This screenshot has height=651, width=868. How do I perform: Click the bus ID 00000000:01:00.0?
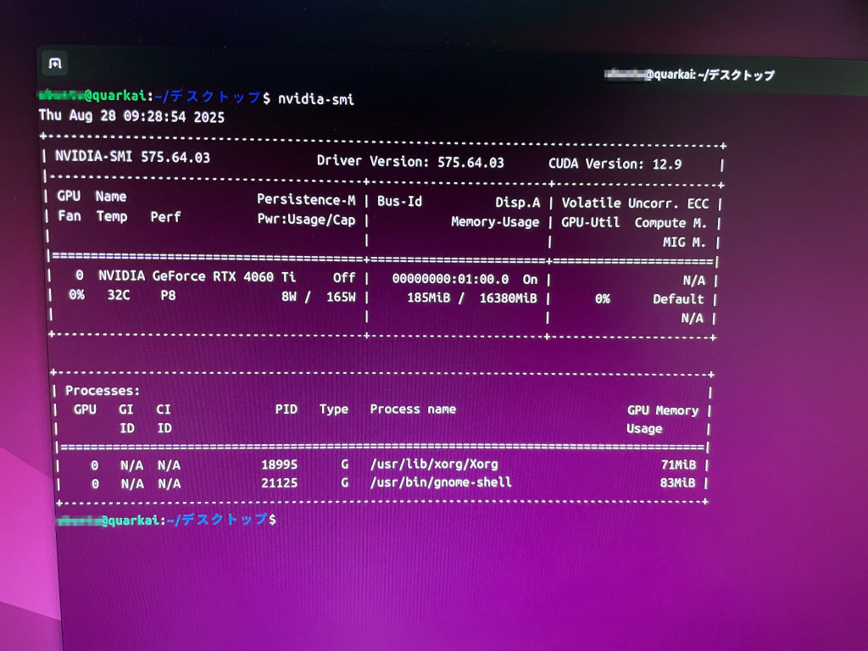coord(451,279)
